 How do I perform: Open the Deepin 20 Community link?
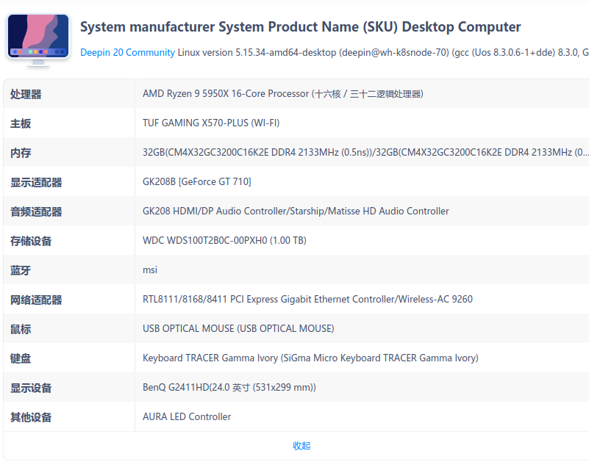127,52
